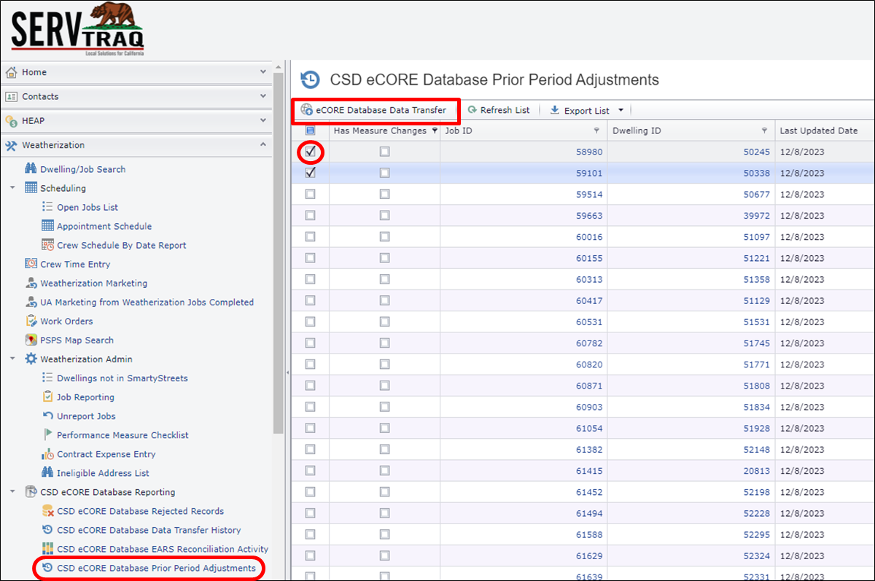The height and width of the screenshot is (581, 875).
Task: Click the PSPS Map Search map icon
Action: tap(31, 340)
